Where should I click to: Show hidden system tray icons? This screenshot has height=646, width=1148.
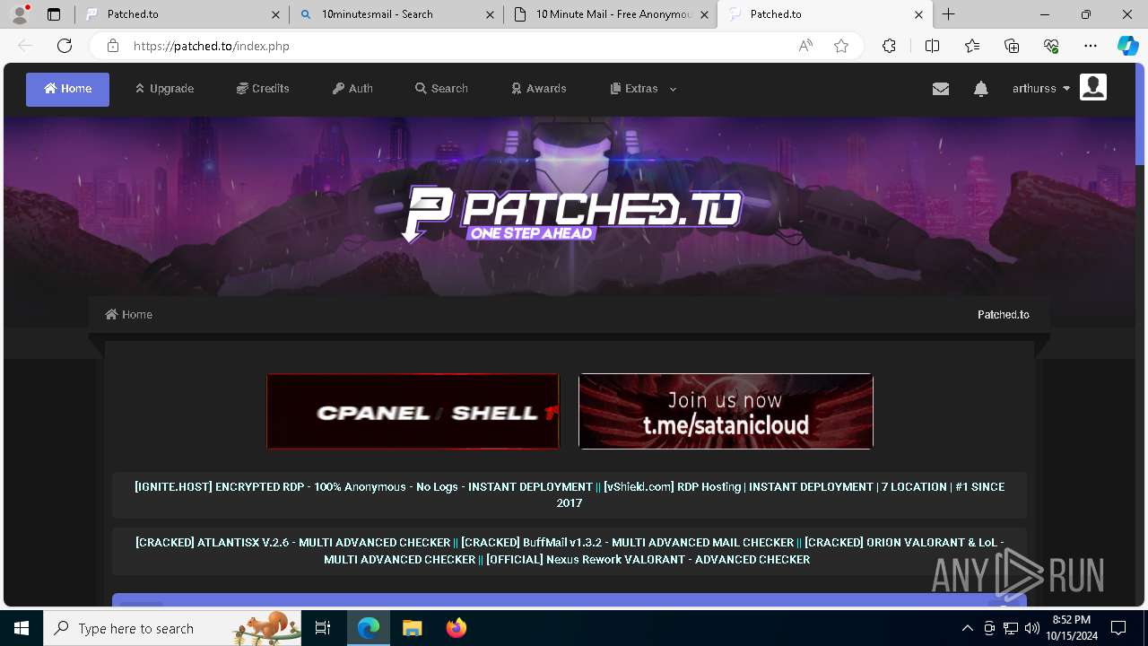pyautogui.click(x=967, y=628)
